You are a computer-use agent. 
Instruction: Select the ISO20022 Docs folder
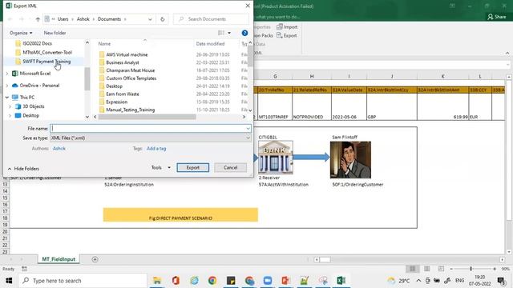pyautogui.click(x=37, y=43)
